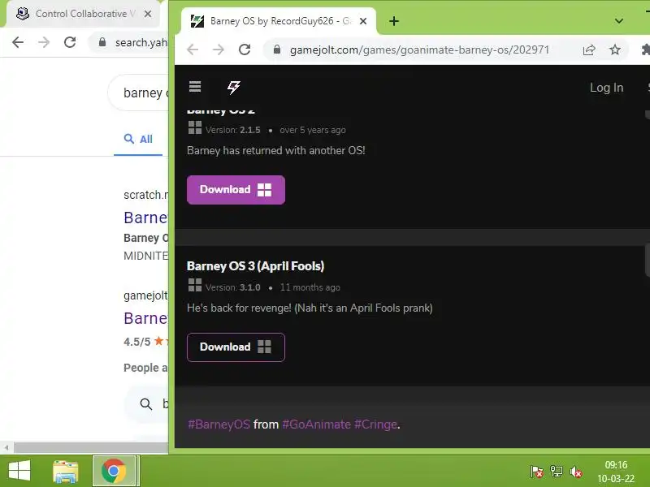Screen dimensions: 650x487
Task: Click the Game Jolt lightning bolt logo
Action: point(233,87)
